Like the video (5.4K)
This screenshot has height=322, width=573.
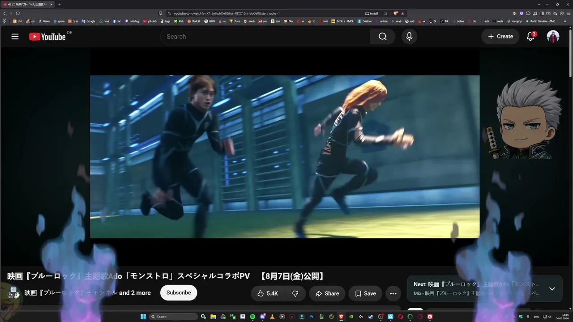(268, 293)
